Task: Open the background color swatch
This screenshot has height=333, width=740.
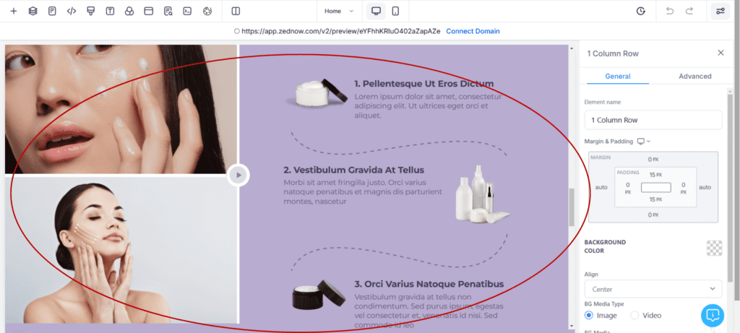Action: click(x=714, y=248)
